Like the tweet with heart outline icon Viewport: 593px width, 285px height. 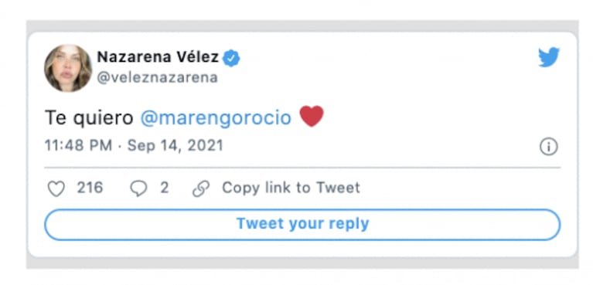tap(56, 188)
